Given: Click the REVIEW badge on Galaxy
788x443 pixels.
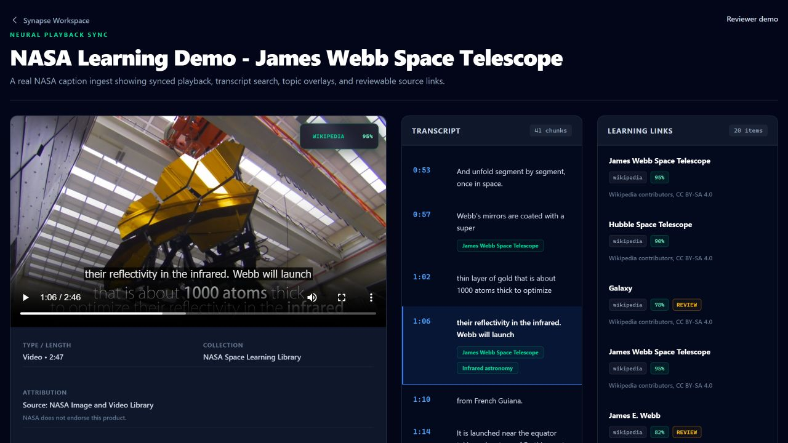Looking at the screenshot, I should coord(687,305).
